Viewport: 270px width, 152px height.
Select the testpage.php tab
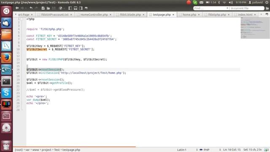coord(162,15)
